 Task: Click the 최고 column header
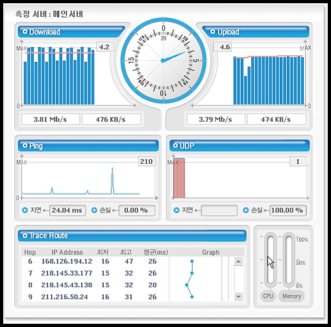pos(126,252)
